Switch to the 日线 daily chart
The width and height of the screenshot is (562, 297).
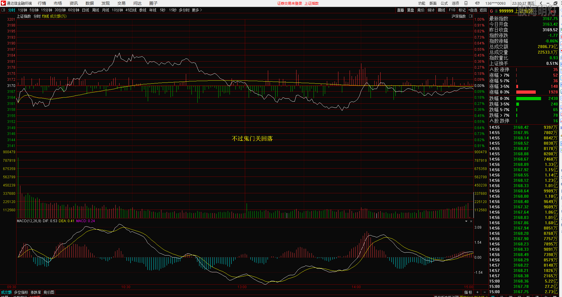86,10
